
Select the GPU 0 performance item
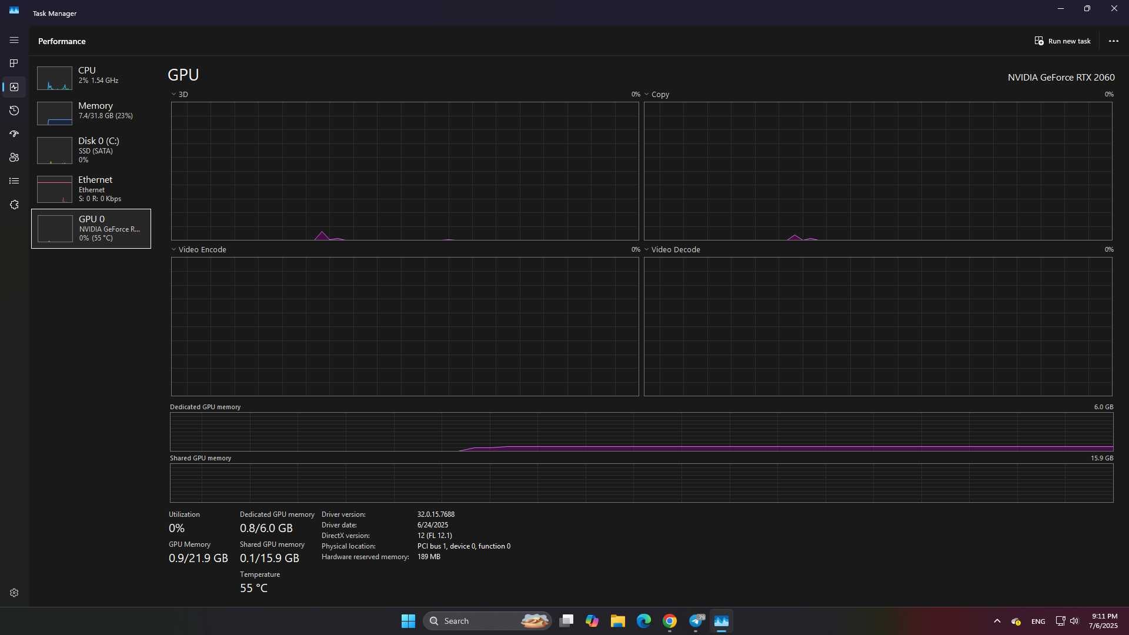[x=91, y=229]
